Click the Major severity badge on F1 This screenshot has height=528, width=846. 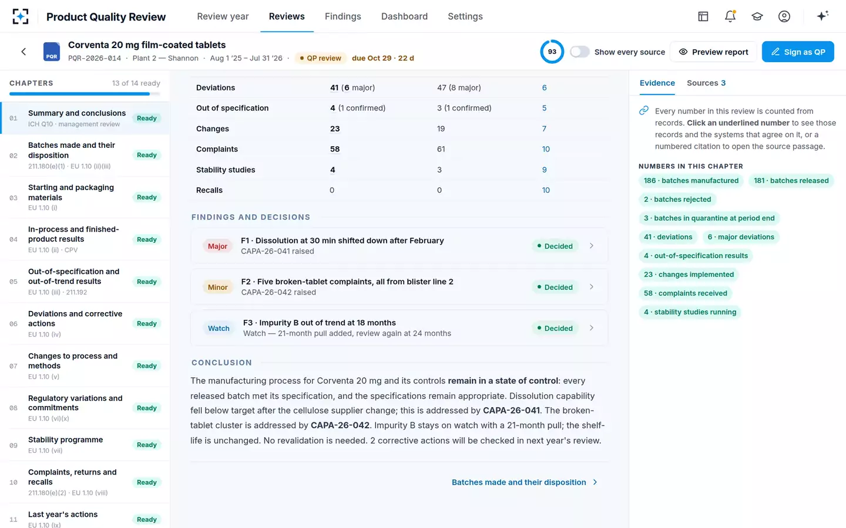point(217,246)
